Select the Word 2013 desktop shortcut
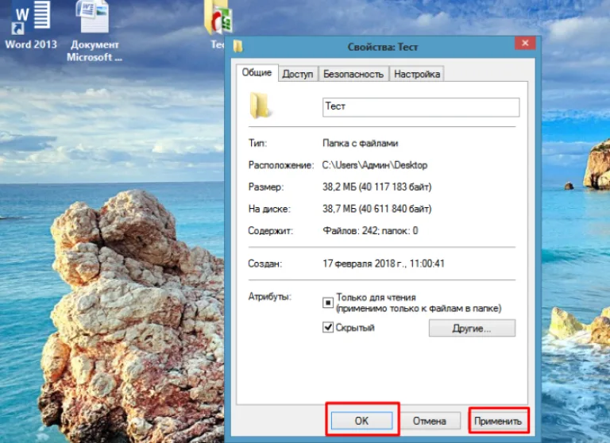The image size is (610, 443). click(x=30, y=25)
